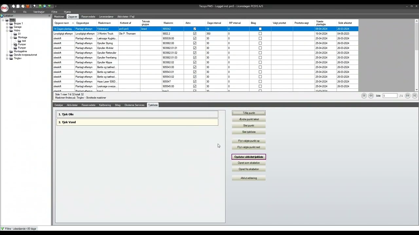The width and height of the screenshot is (419, 235).
Task: Toggle Aktiv checkbox for Oprullier Styring row
Action: tap(195, 43)
